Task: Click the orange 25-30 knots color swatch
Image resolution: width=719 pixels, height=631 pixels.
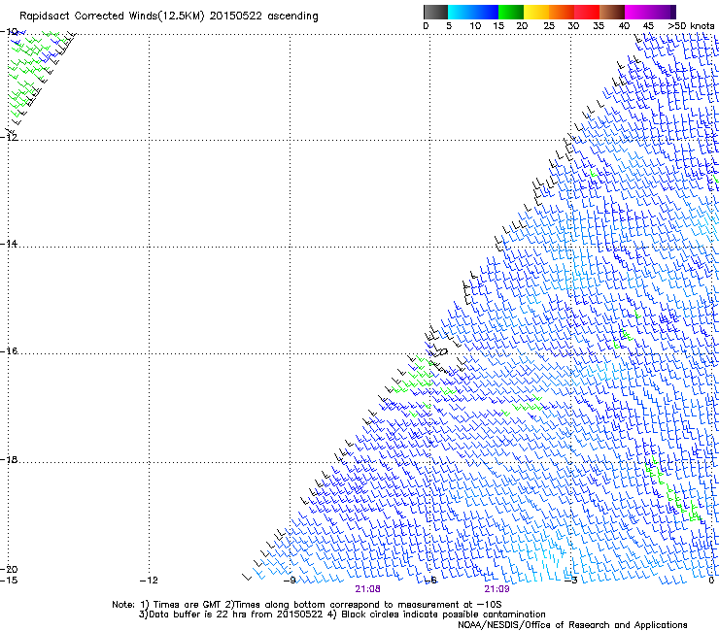Action: [562, 12]
